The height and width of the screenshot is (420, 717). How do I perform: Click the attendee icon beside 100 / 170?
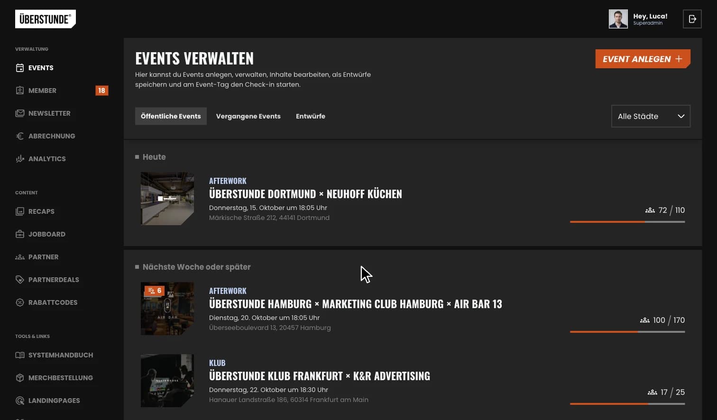645,320
